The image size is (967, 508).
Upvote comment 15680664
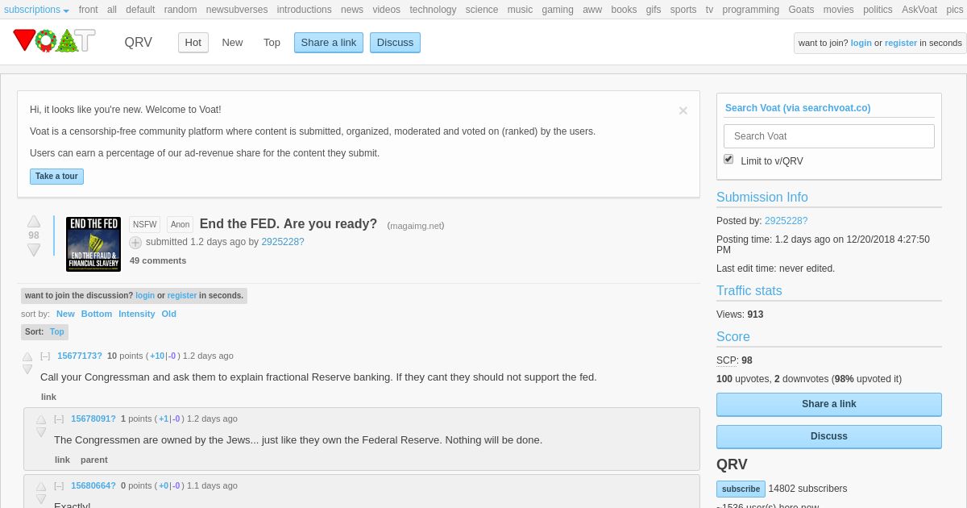pyautogui.click(x=41, y=486)
